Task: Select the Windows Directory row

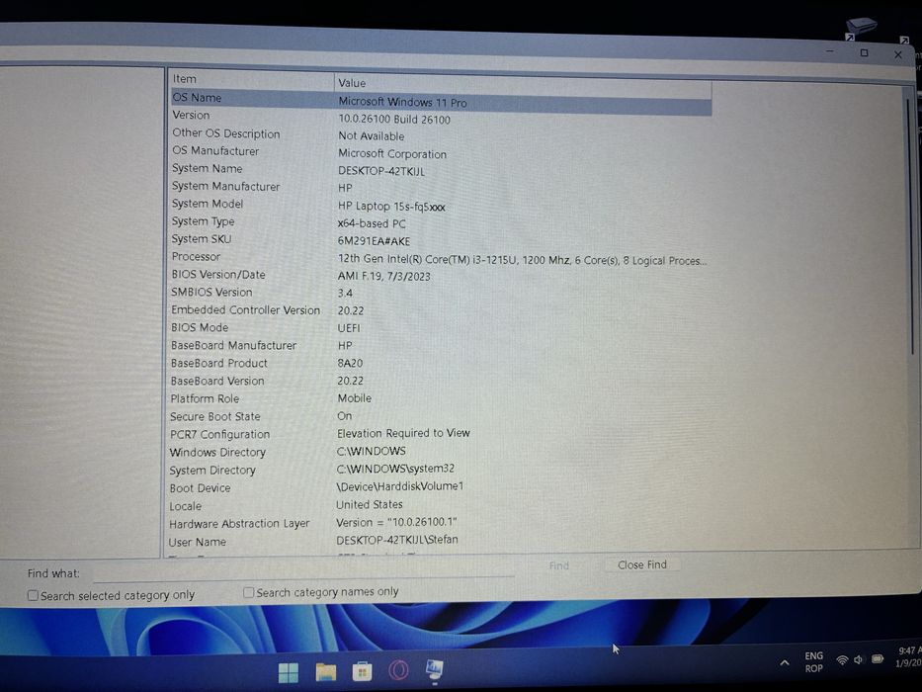Action: tap(441, 452)
